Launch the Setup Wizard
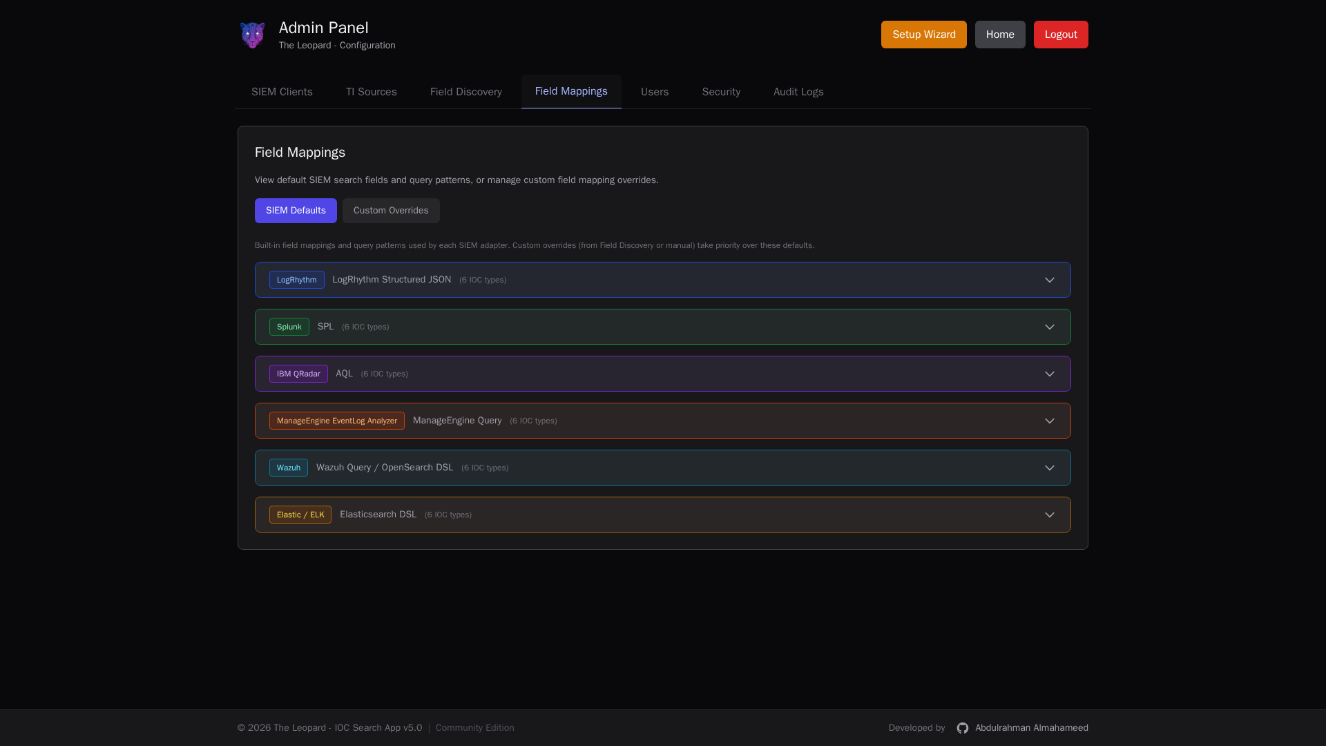The width and height of the screenshot is (1326, 746). 923,35
